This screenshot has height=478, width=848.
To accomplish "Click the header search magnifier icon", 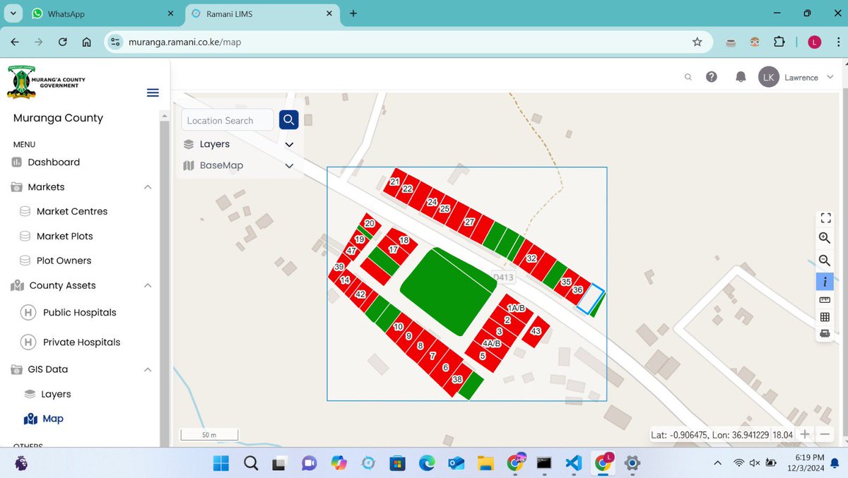I will 688,78.
